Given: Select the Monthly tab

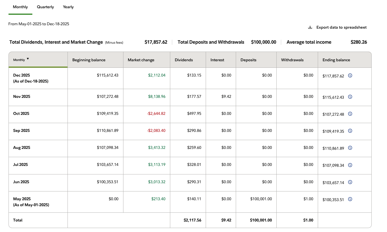Looking at the screenshot, I should pos(20,7).
